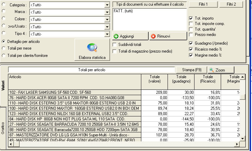Click the horizontal scrollbar thumb of the table

(17, 144)
